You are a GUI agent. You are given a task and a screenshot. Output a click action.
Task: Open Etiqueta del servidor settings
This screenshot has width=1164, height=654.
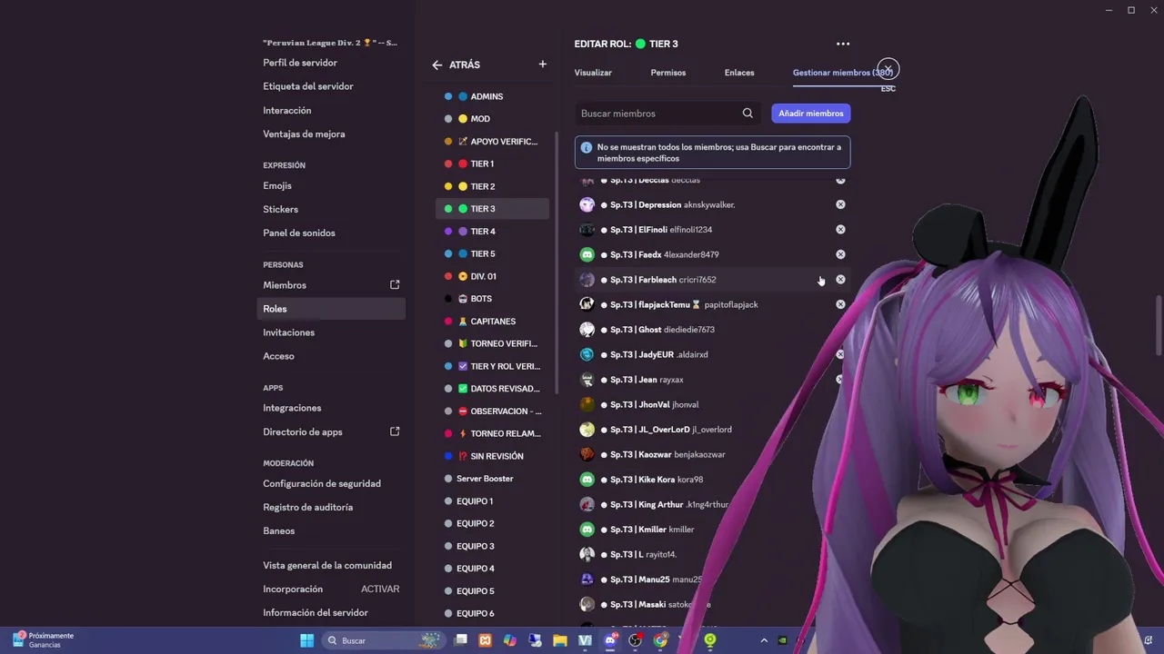tap(331, 86)
